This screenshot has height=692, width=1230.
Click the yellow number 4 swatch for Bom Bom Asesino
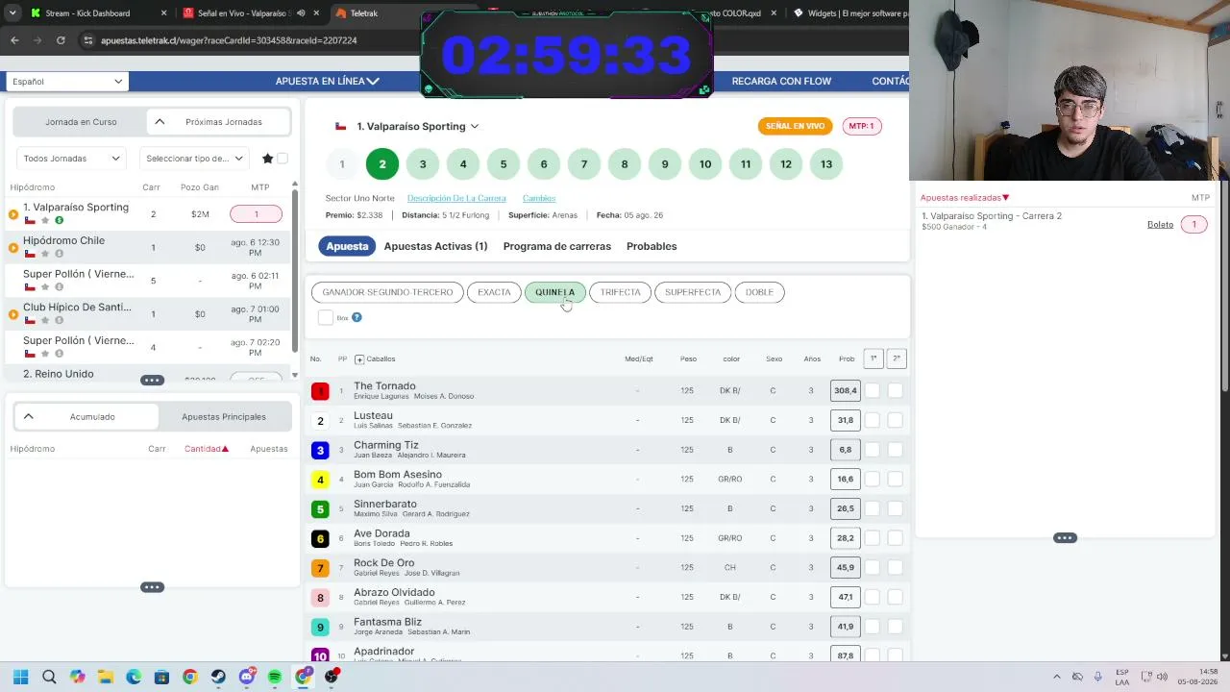point(320,480)
